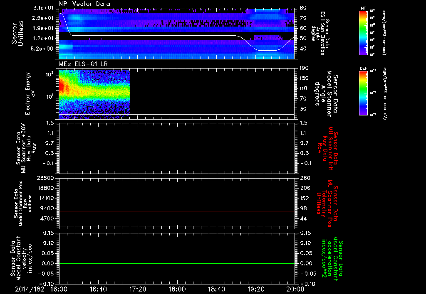The height and width of the screenshot is (294, 426).
Task: Click the "19:20" time axis label
Action: (256, 289)
